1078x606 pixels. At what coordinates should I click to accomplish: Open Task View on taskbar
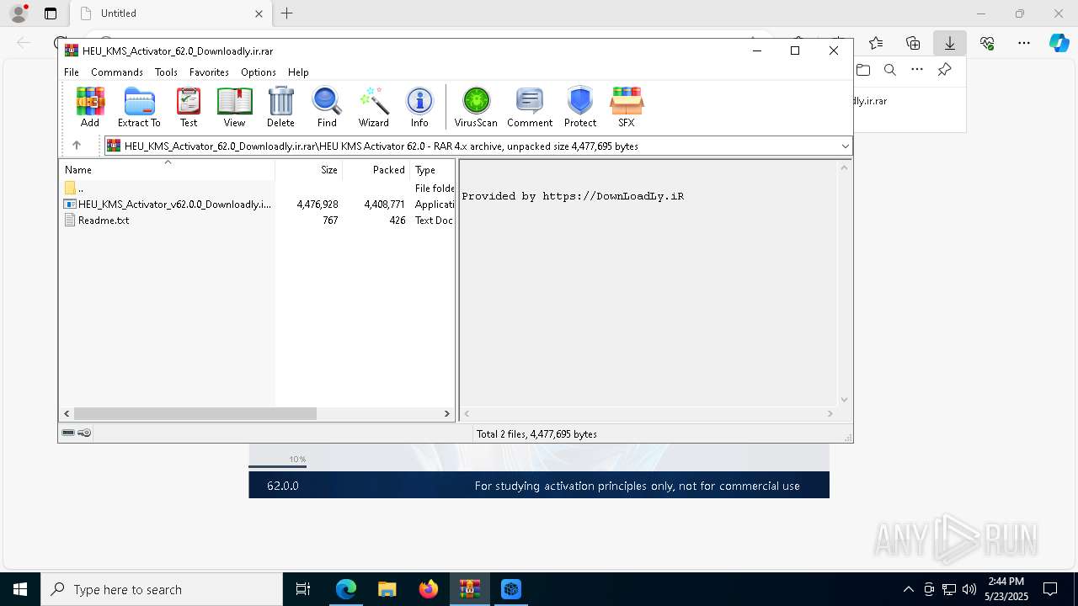pos(303,589)
